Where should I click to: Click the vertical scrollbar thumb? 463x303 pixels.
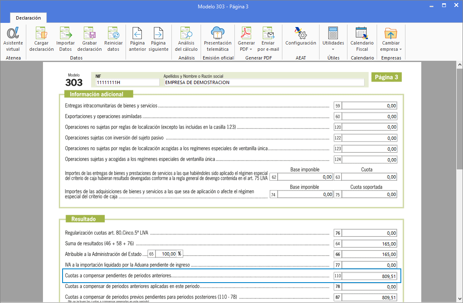click(x=460, y=119)
